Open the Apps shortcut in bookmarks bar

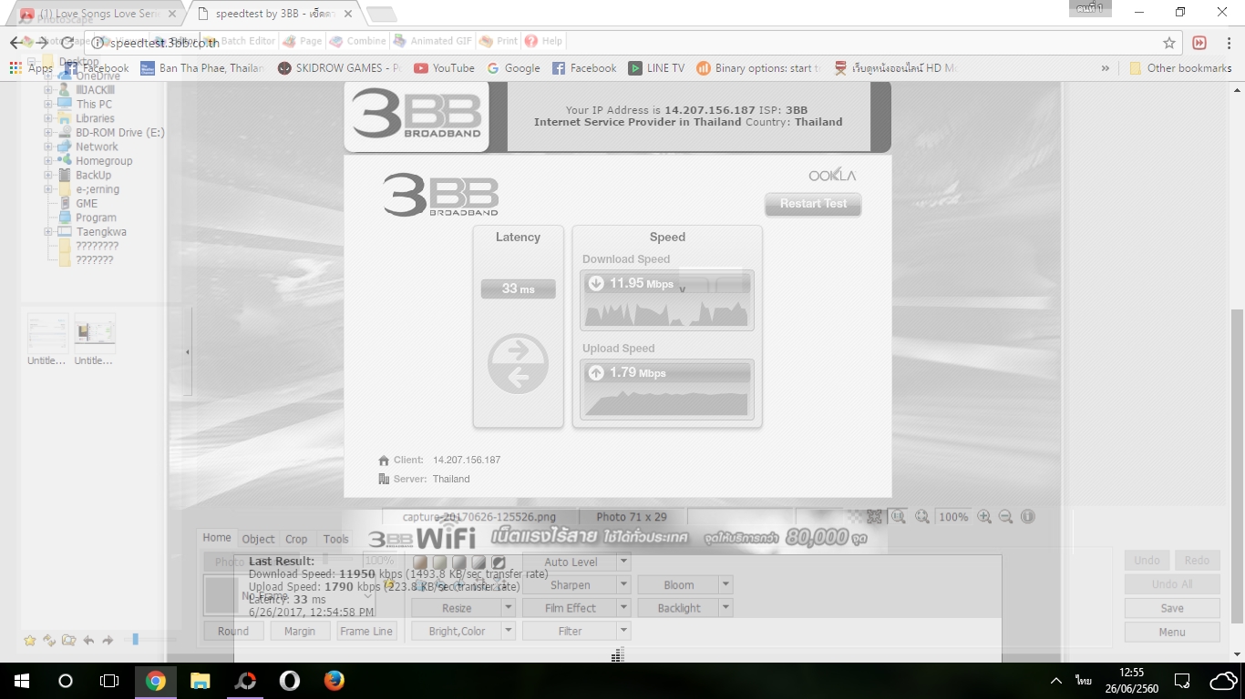coord(31,68)
